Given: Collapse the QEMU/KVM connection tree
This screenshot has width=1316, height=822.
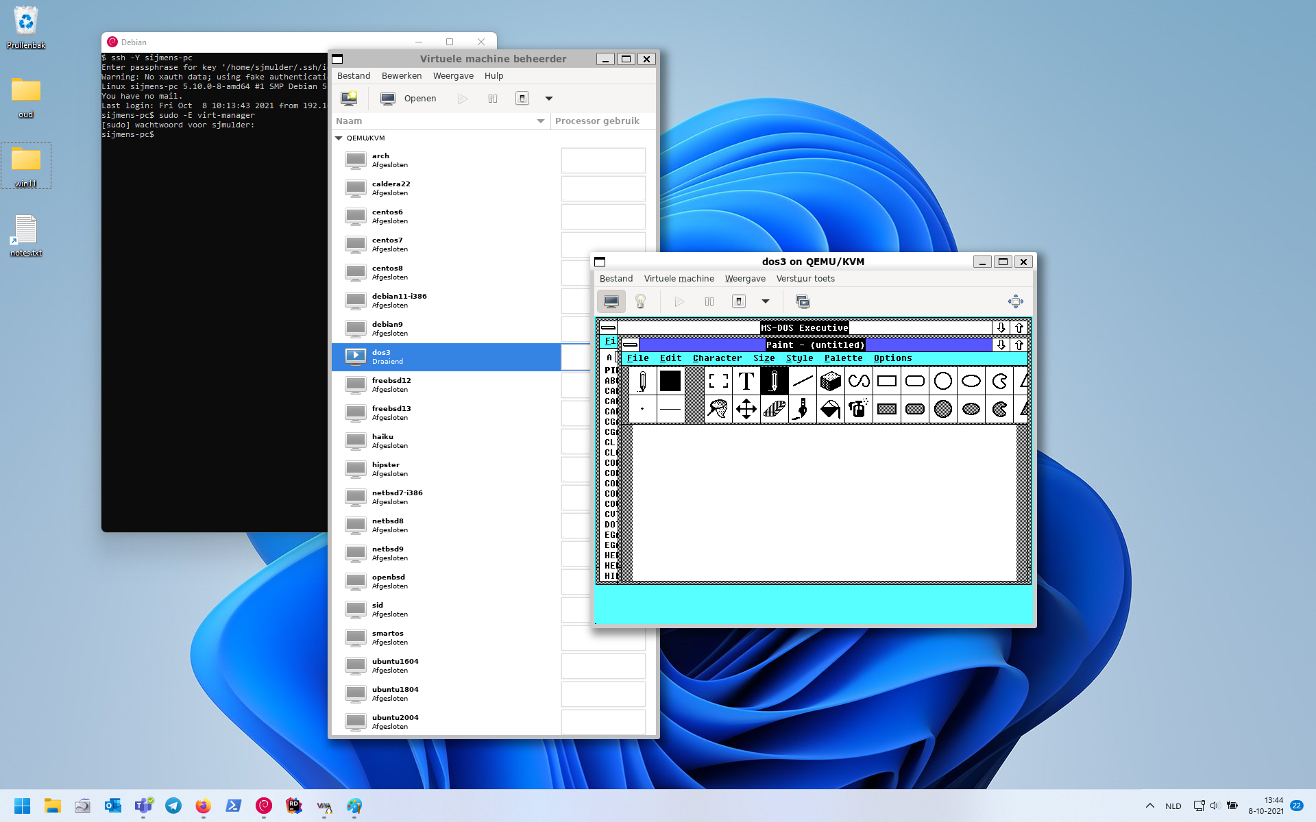Looking at the screenshot, I should click(339, 138).
